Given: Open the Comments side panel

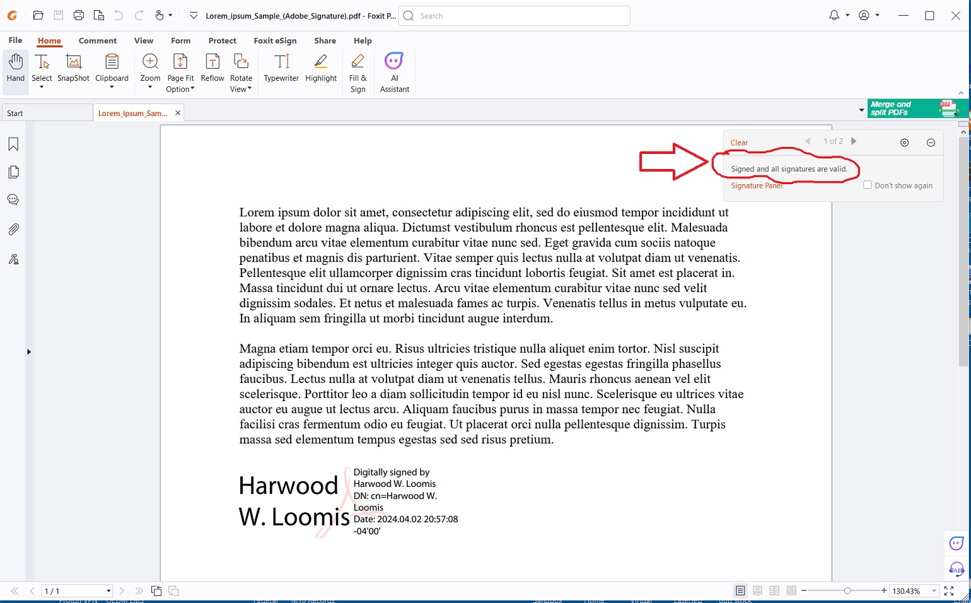Looking at the screenshot, I should [x=13, y=200].
